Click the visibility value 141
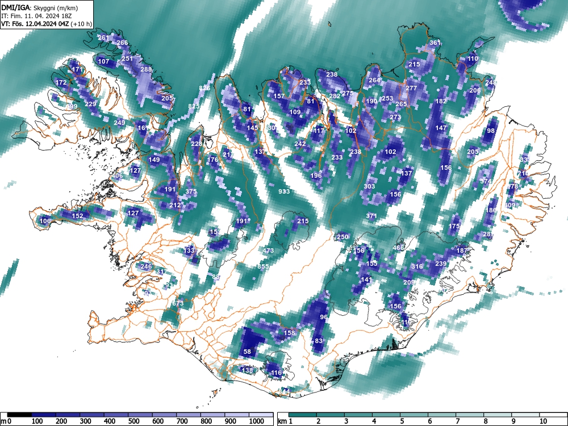The image size is (568, 426). (366, 279)
